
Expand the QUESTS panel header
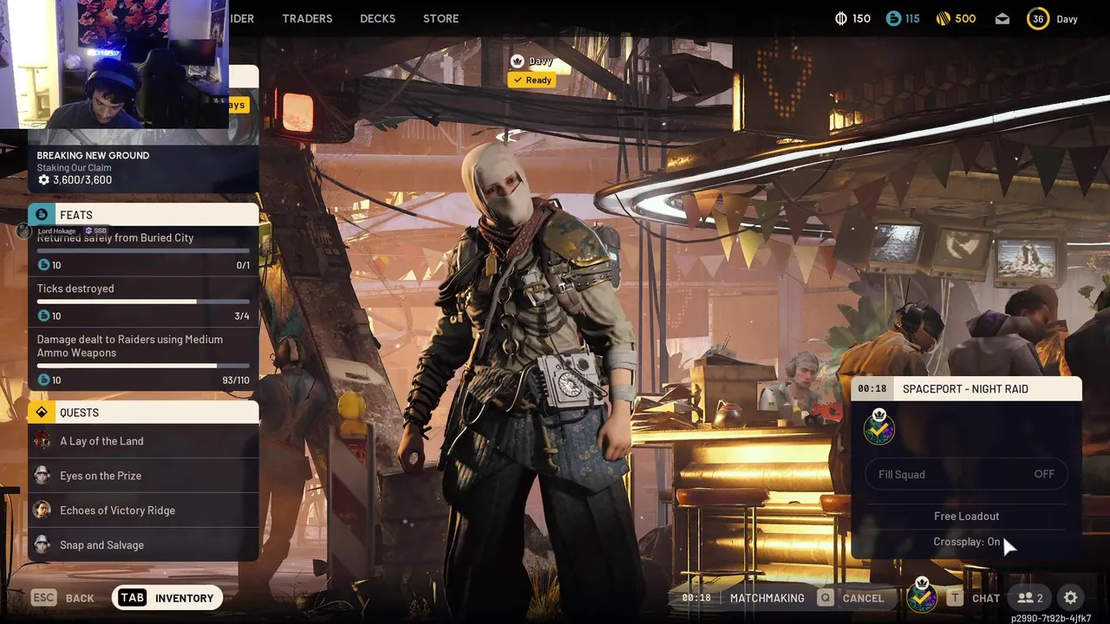pyautogui.click(x=143, y=413)
